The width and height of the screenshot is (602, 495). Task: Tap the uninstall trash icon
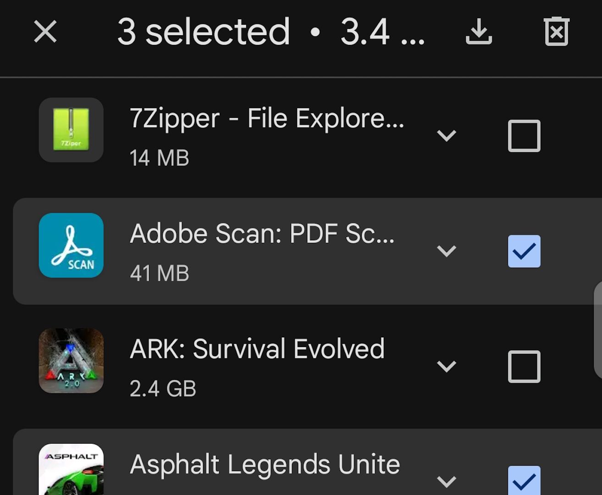(556, 32)
